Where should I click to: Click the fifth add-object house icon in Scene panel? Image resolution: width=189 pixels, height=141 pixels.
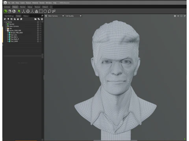(x=18, y=19)
